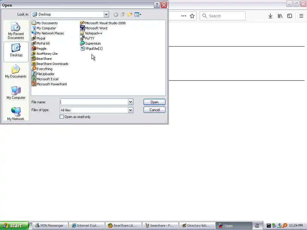Screen dimensions: 307x230
Task: Select the Microsoft Excel shortcut
Action: click(x=45, y=79)
